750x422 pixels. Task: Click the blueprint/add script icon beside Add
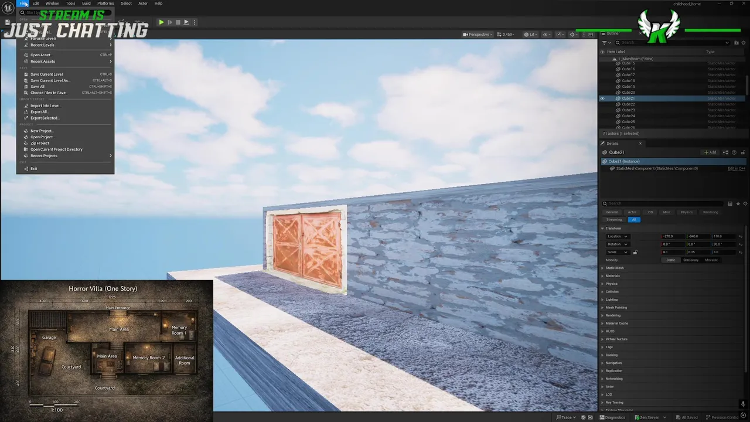pos(725,152)
